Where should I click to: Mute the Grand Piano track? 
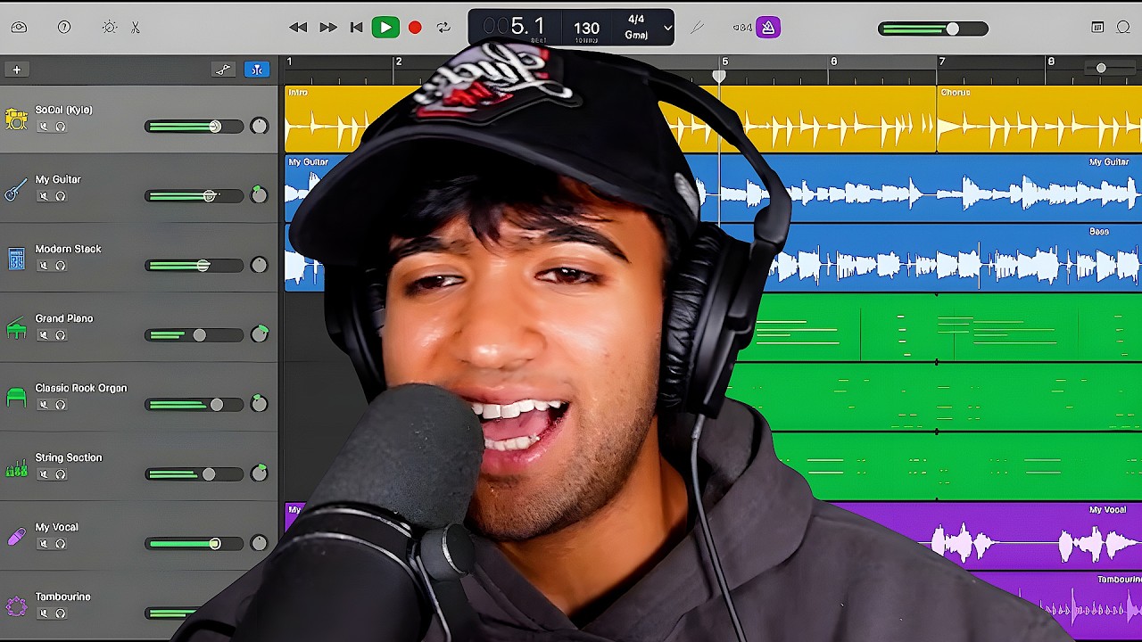(x=43, y=335)
